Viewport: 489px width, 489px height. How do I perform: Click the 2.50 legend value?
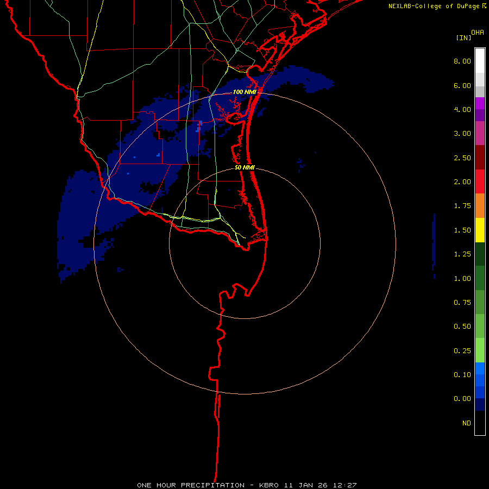point(462,158)
